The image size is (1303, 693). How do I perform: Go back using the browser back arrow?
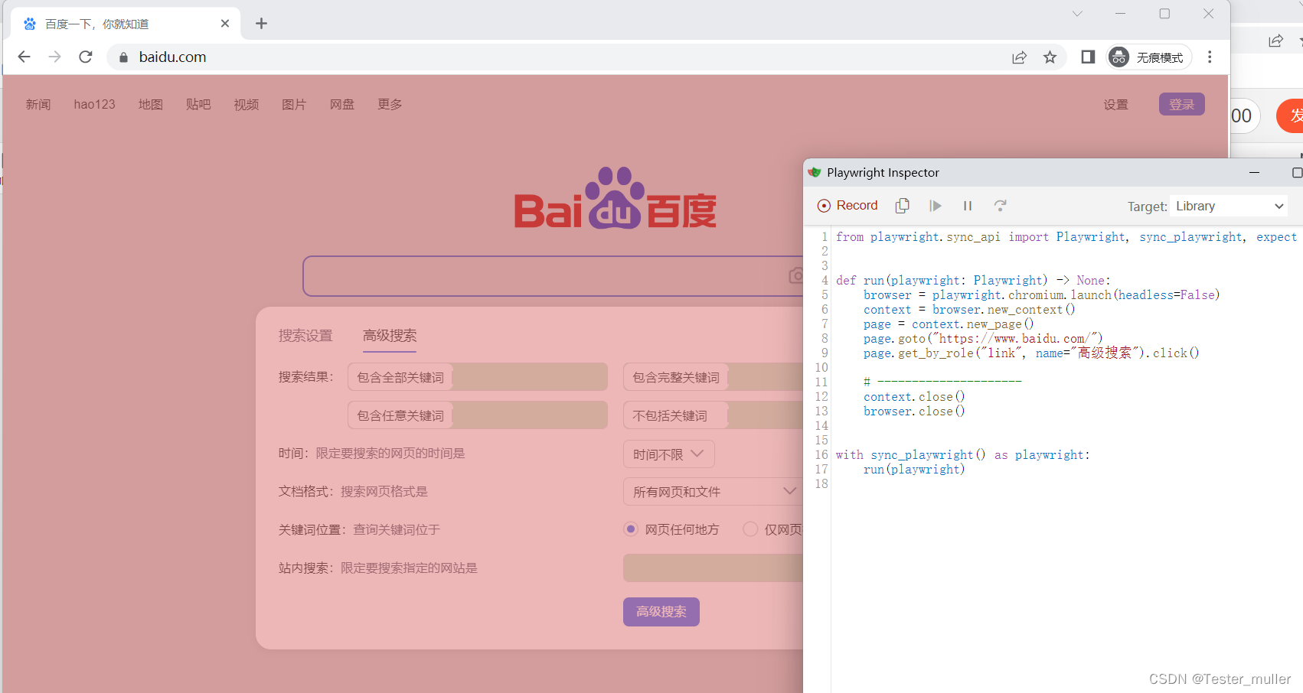click(x=24, y=57)
